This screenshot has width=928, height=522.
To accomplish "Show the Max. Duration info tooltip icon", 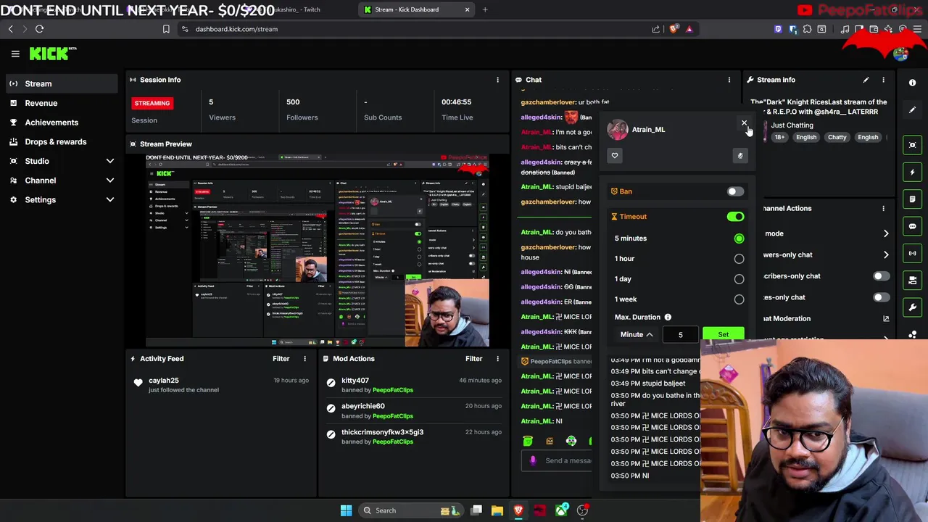I will click(668, 317).
